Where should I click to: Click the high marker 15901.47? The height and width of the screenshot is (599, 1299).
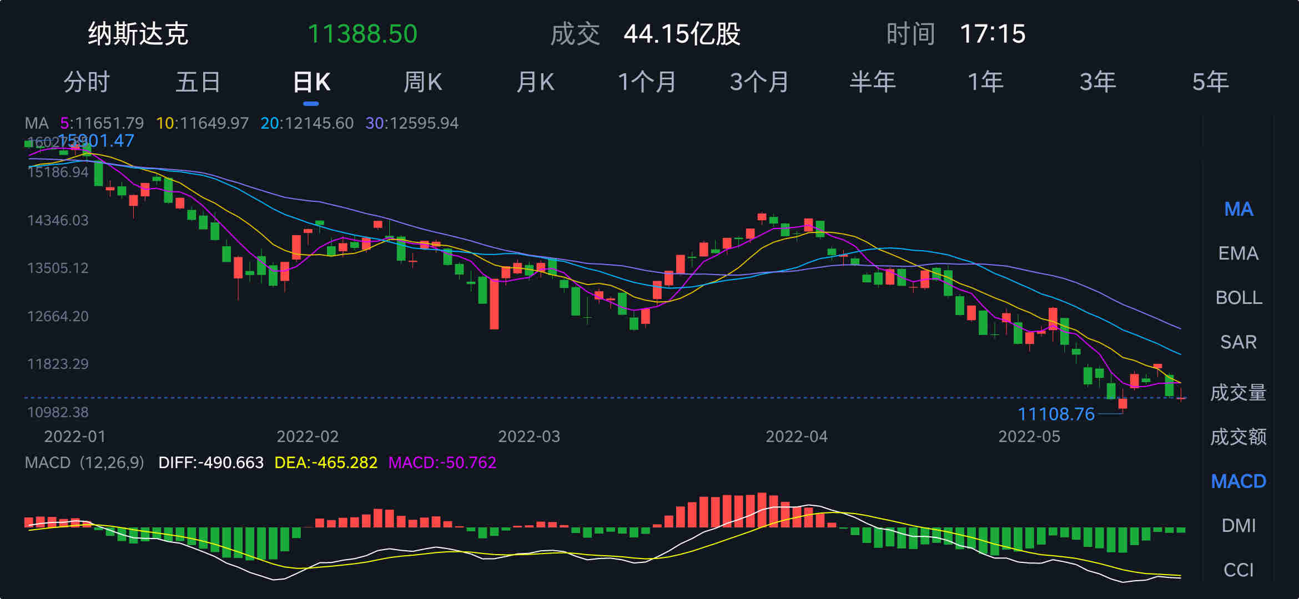(95, 141)
